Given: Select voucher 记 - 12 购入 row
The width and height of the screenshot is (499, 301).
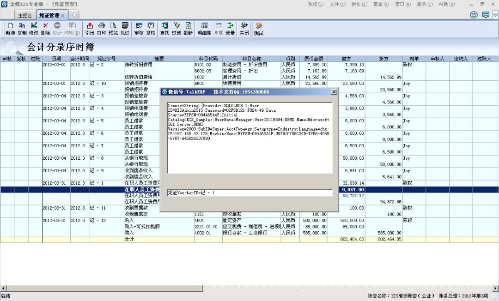Looking at the screenshot, I should pos(249,220).
